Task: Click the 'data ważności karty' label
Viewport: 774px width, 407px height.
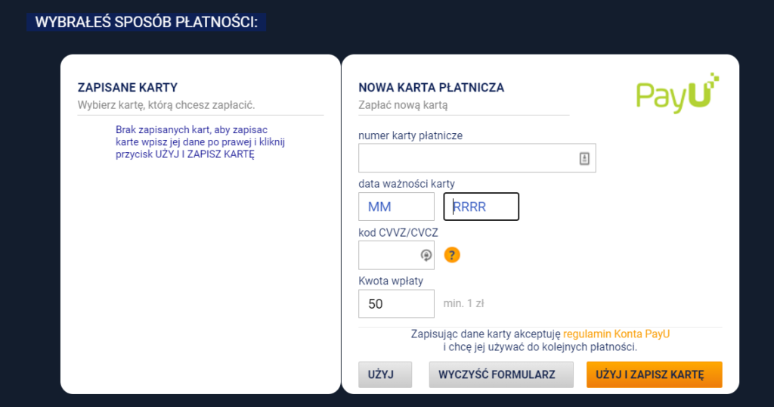Action: click(x=407, y=184)
